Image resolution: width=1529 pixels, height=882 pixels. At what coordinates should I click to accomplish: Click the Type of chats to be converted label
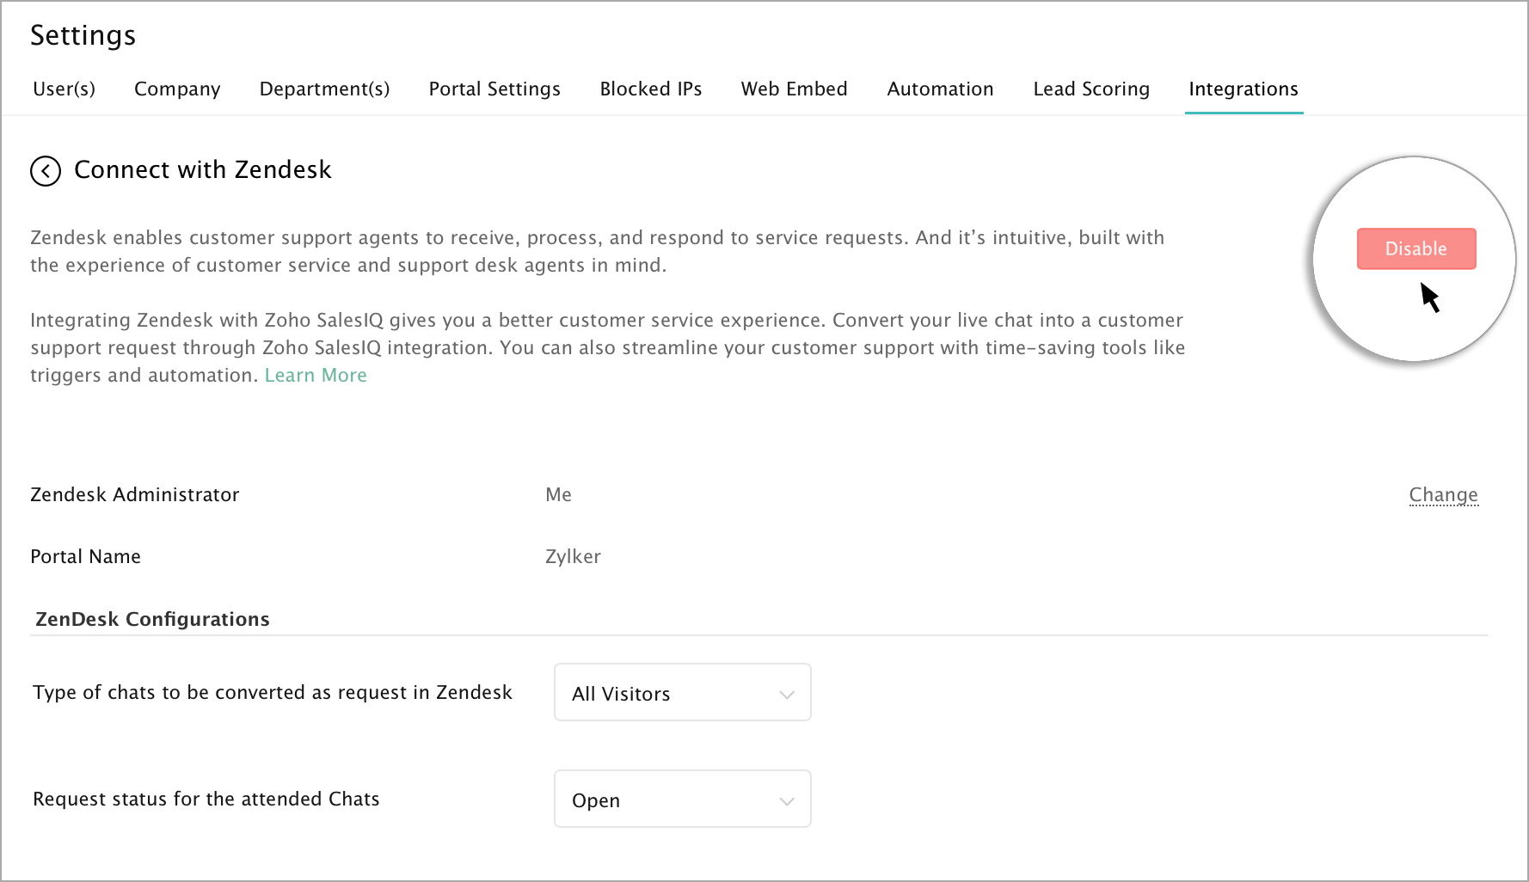click(x=273, y=692)
